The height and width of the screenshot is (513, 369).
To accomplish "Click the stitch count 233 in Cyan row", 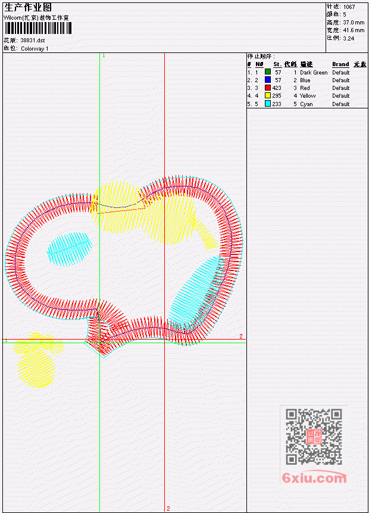I will point(277,104).
